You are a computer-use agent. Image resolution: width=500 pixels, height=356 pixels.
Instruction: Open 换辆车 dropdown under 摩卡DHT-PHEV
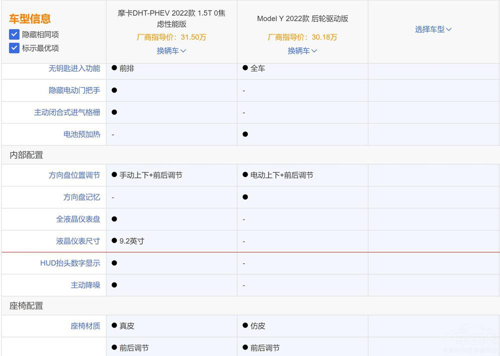tap(171, 50)
